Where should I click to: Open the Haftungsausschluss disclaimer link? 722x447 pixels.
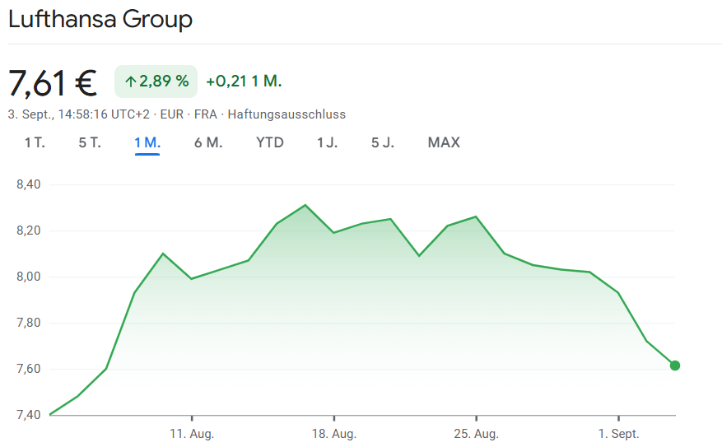pyautogui.click(x=286, y=114)
